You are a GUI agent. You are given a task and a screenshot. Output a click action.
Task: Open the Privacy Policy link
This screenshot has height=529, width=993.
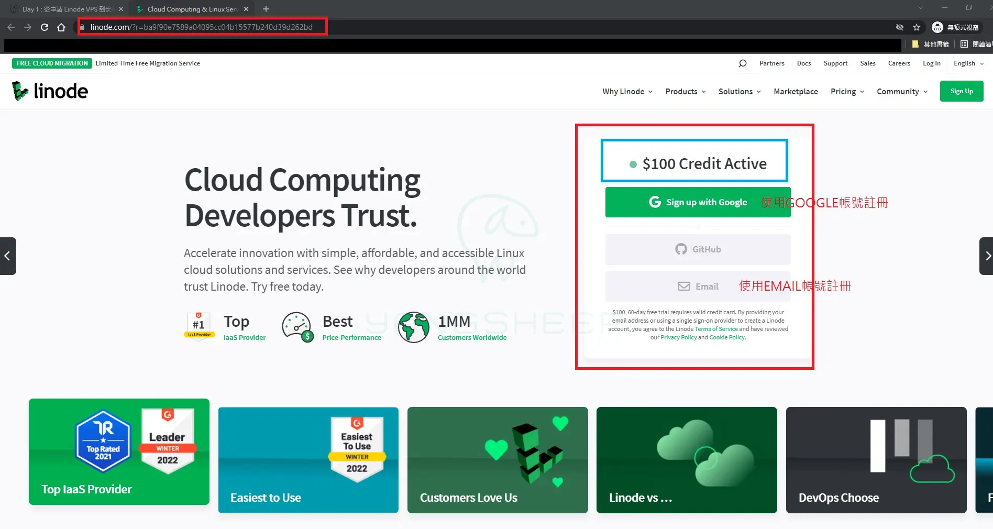click(x=679, y=337)
